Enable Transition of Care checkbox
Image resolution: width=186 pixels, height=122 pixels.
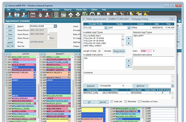pos(139,102)
